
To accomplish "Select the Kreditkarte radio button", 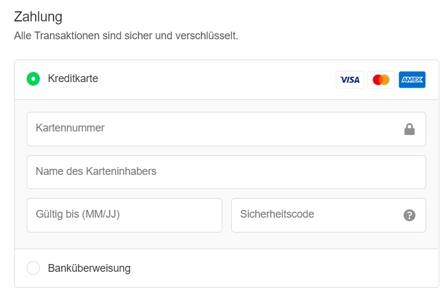I will click(33, 79).
